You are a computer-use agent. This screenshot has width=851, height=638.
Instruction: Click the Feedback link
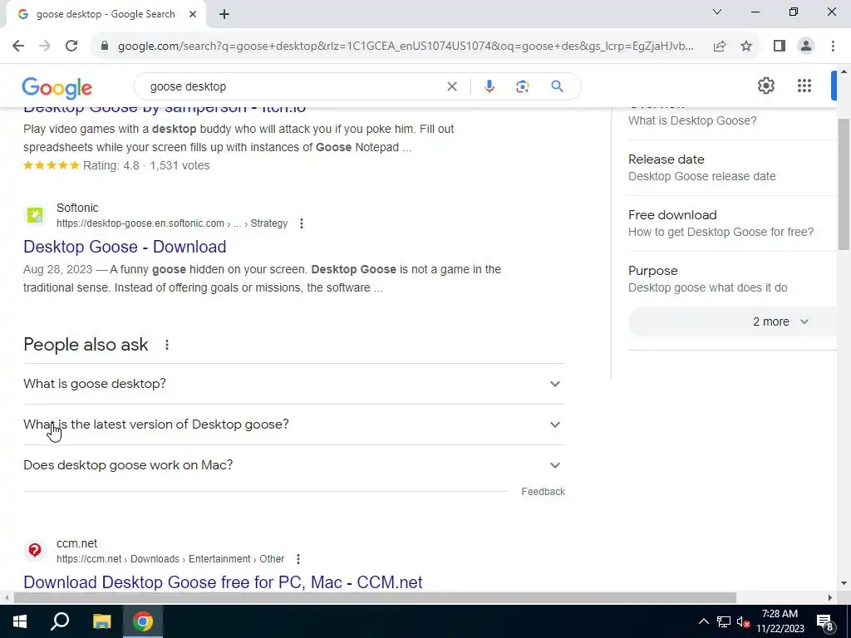[x=543, y=492]
